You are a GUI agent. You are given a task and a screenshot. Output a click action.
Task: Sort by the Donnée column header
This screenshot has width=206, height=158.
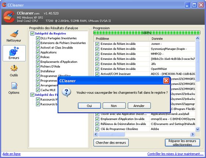[172, 39]
